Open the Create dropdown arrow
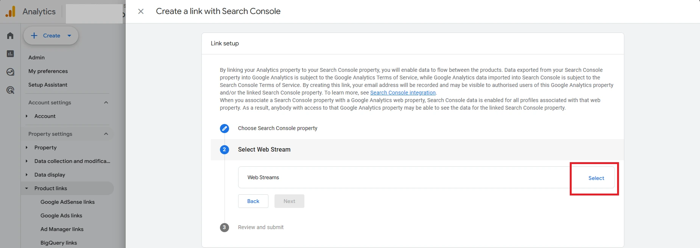Viewport: 700px width, 248px height. (x=69, y=36)
